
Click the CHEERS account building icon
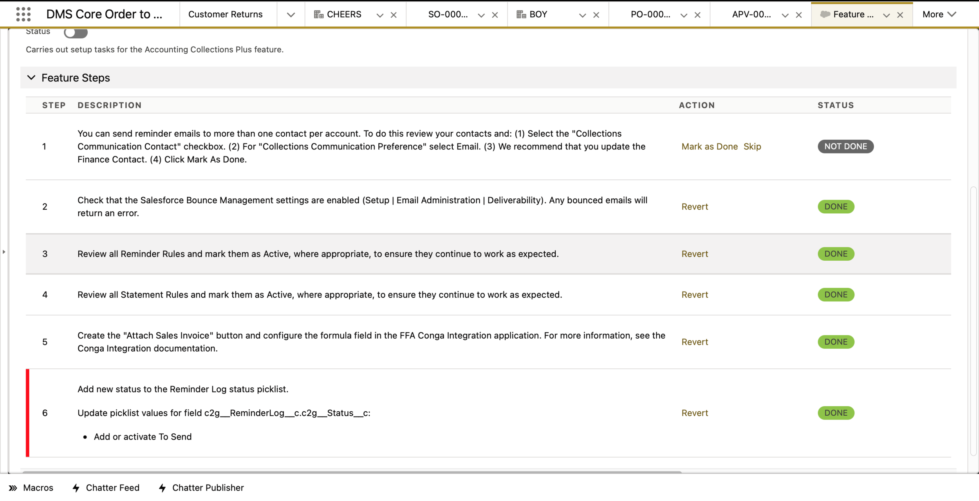pyautogui.click(x=318, y=14)
